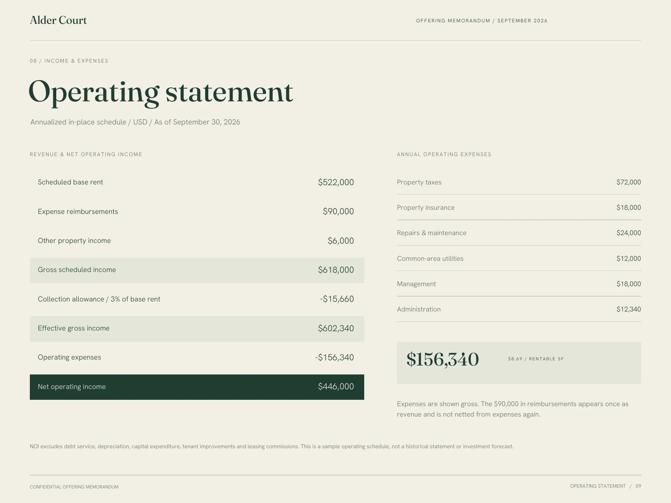Select the $18,000 Property insurance value
671x503 pixels.
tap(629, 208)
